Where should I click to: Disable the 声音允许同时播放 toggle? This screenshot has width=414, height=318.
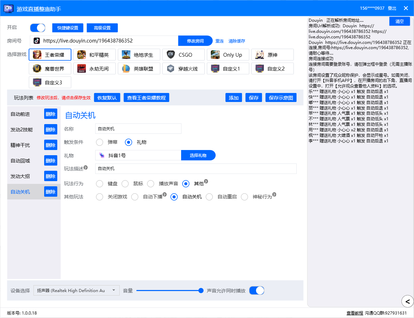257,290
